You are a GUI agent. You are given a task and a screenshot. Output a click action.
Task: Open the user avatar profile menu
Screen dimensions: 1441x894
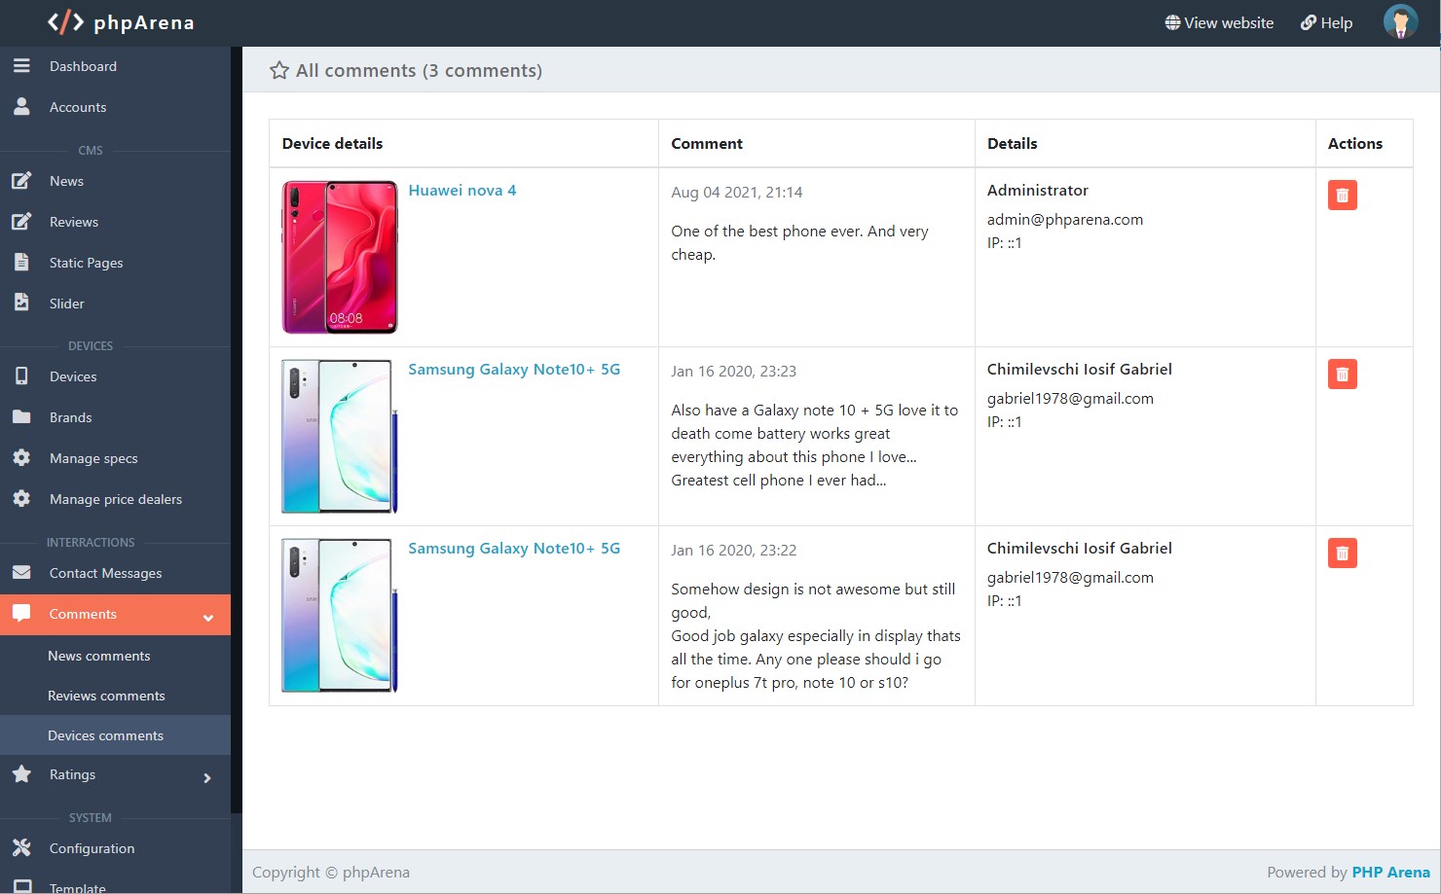(1400, 22)
